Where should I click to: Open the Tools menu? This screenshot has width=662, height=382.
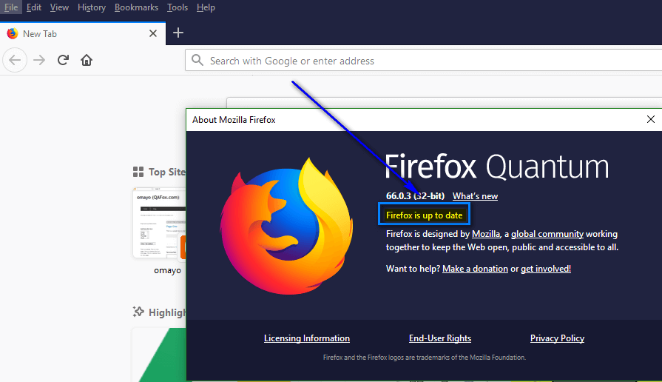[178, 7]
